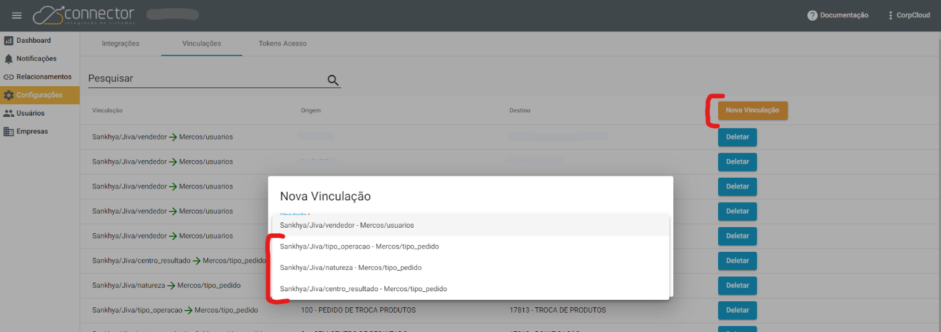Click Deletar on the natureza table row
Image resolution: width=941 pixels, height=332 pixels.
737,286
